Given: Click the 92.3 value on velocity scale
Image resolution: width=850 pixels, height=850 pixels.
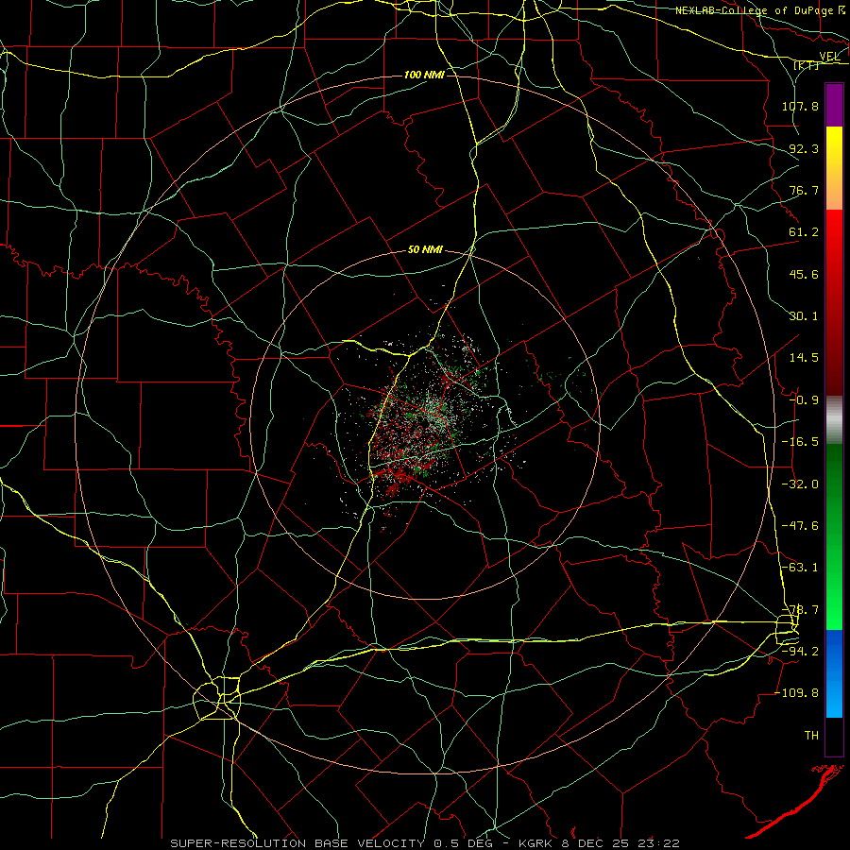Looking at the screenshot, I should [x=804, y=148].
